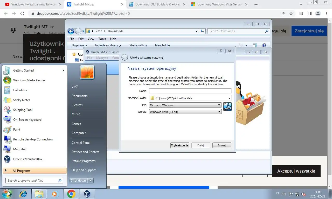Open the Chrome profile icon
The height and width of the screenshot is (199, 332).
point(318,13)
